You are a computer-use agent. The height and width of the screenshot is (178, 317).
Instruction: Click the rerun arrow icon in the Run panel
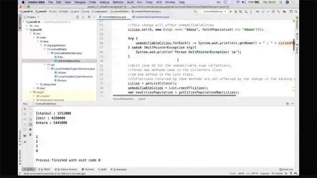click(25, 109)
